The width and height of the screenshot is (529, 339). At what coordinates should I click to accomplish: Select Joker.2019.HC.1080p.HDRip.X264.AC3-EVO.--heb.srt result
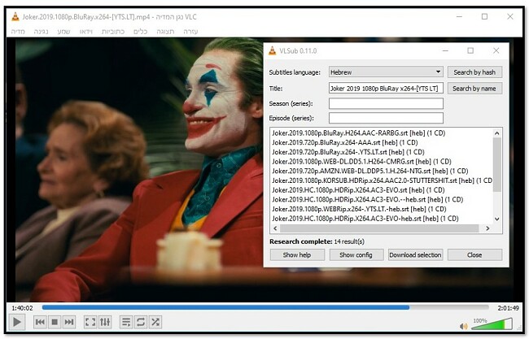[367, 199]
